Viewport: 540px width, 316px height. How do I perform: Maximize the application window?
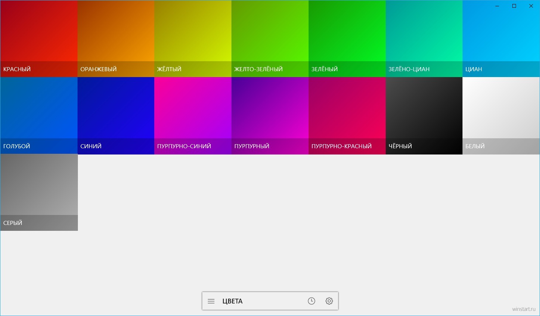(514, 6)
